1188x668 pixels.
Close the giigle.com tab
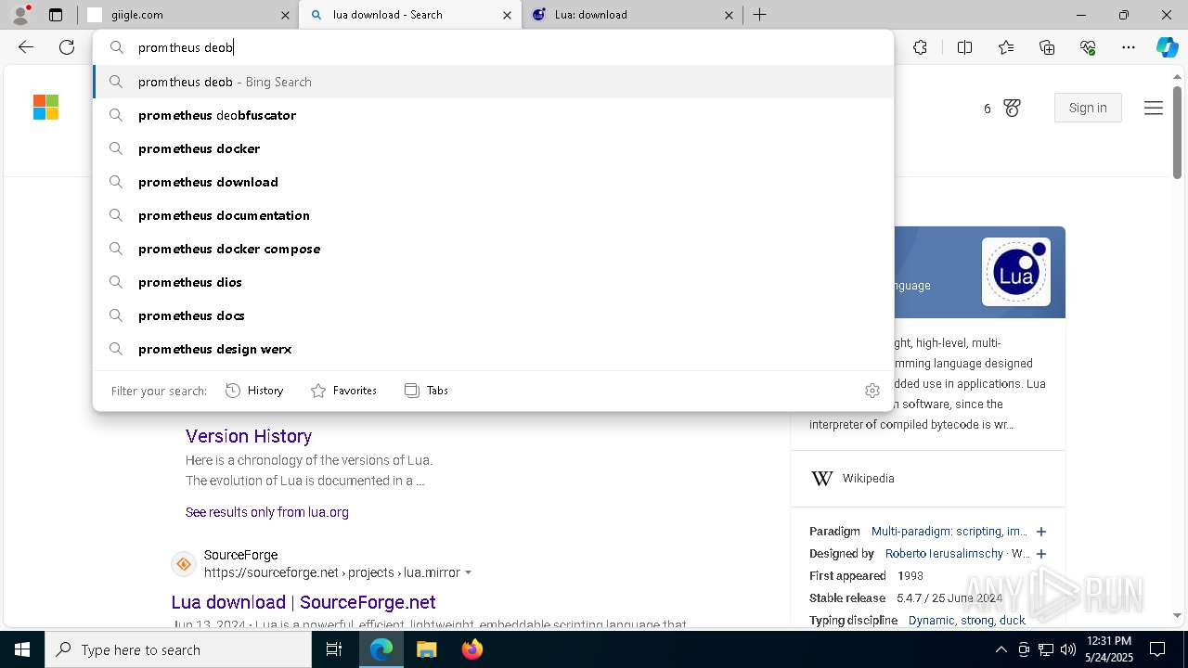pyautogui.click(x=285, y=15)
